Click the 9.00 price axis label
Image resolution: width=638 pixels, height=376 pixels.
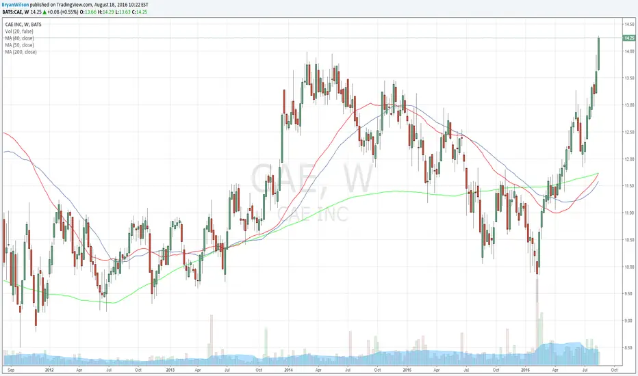(x=629, y=321)
